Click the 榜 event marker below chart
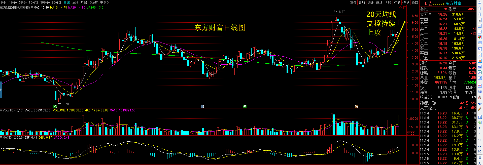The height and width of the screenshot is (165, 483). pyautogui.click(x=356, y=106)
